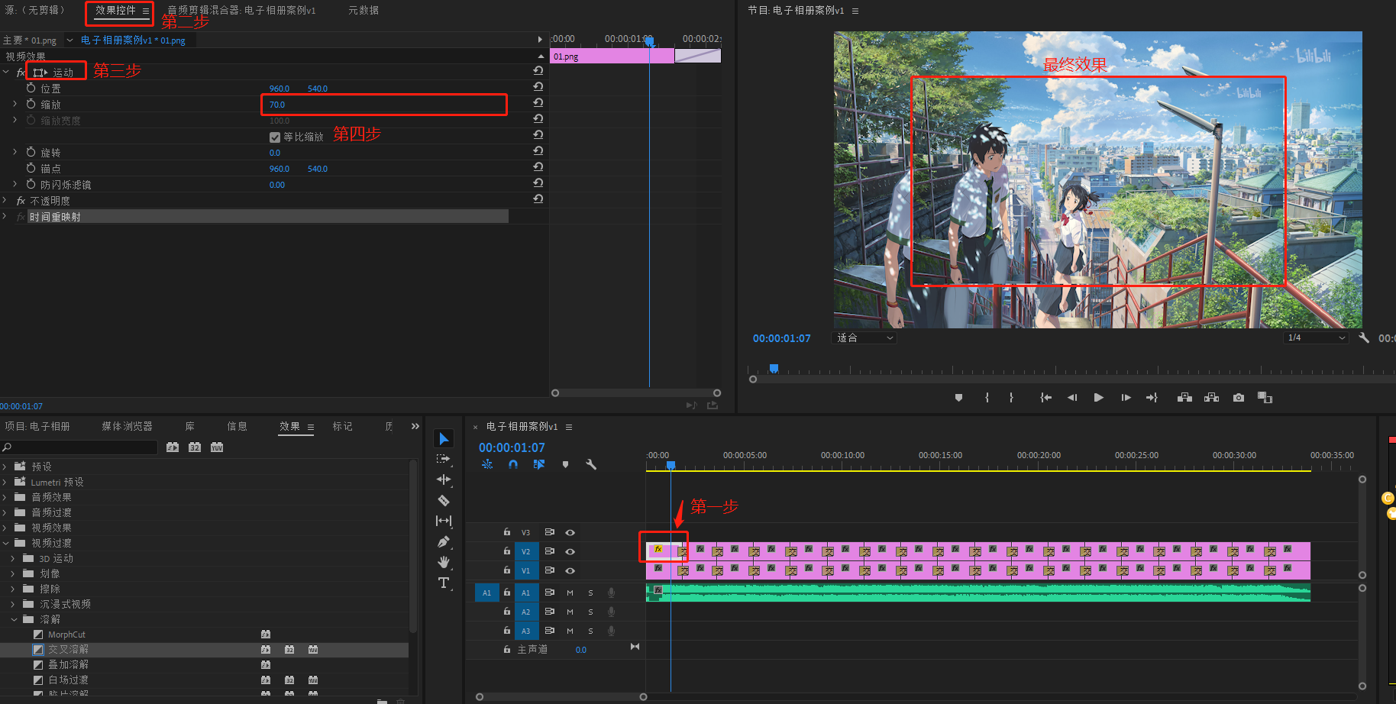Play the program monitor preview
Viewport: 1396px width, 704px height.
tap(1098, 398)
